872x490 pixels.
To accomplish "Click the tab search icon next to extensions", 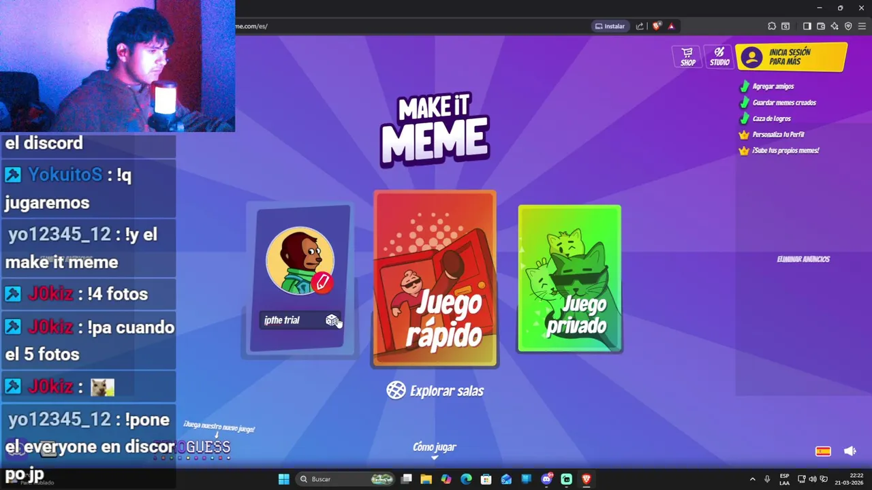I will click(785, 26).
